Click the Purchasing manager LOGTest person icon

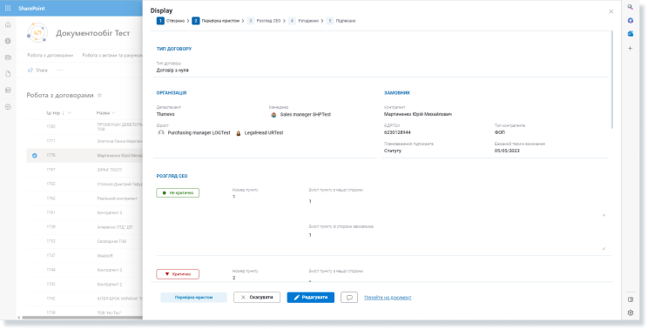click(x=161, y=133)
